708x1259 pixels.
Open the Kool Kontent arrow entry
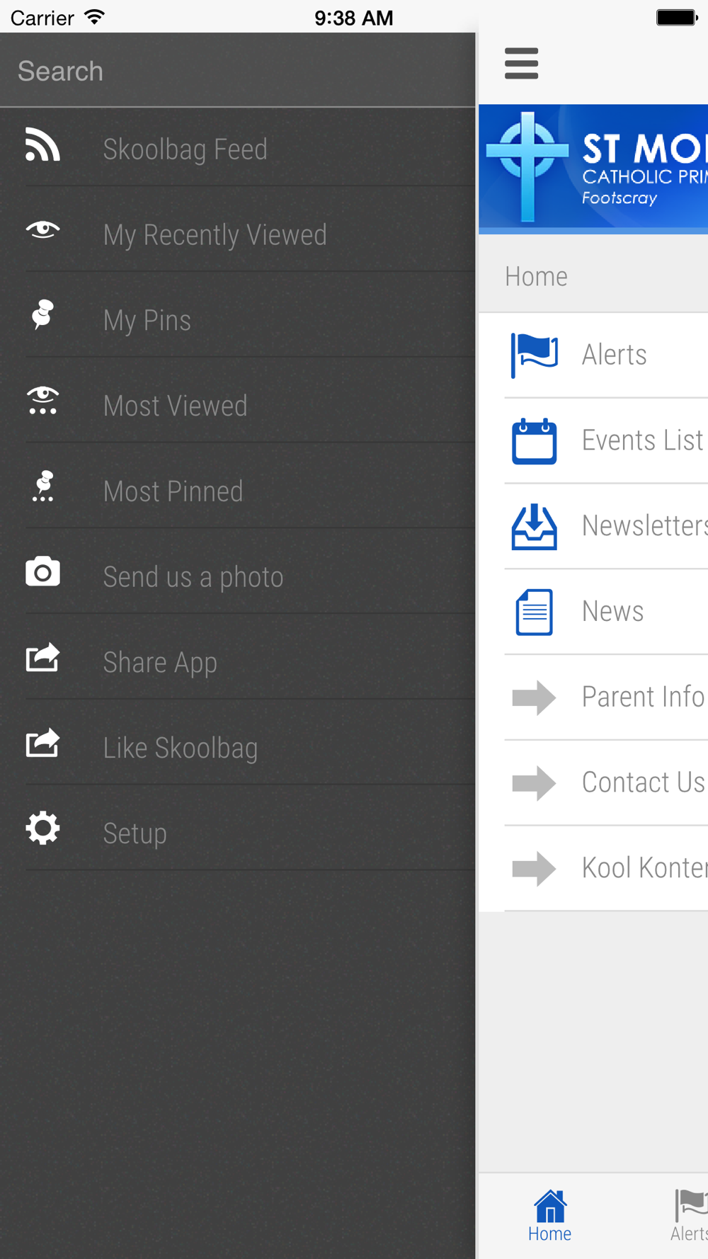pyautogui.click(x=534, y=868)
